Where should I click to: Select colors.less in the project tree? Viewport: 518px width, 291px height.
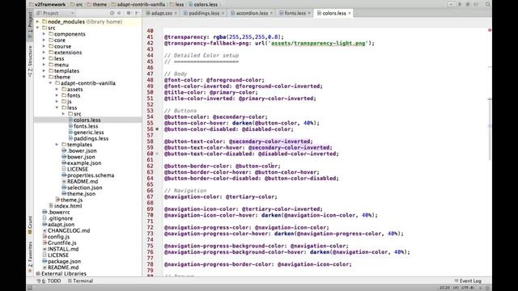pos(87,120)
